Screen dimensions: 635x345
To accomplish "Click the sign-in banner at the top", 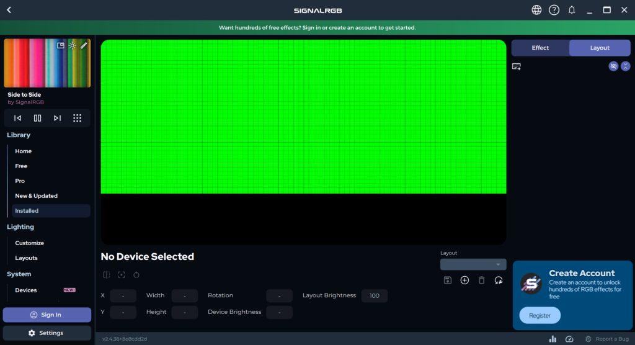I will pyautogui.click(x=317, y=27).
